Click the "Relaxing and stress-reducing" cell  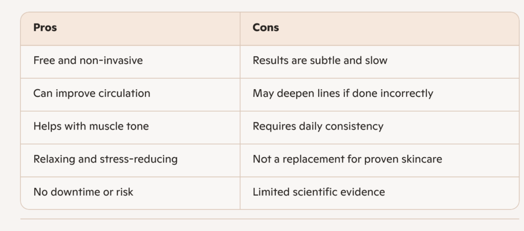click(x=105, y=159)
